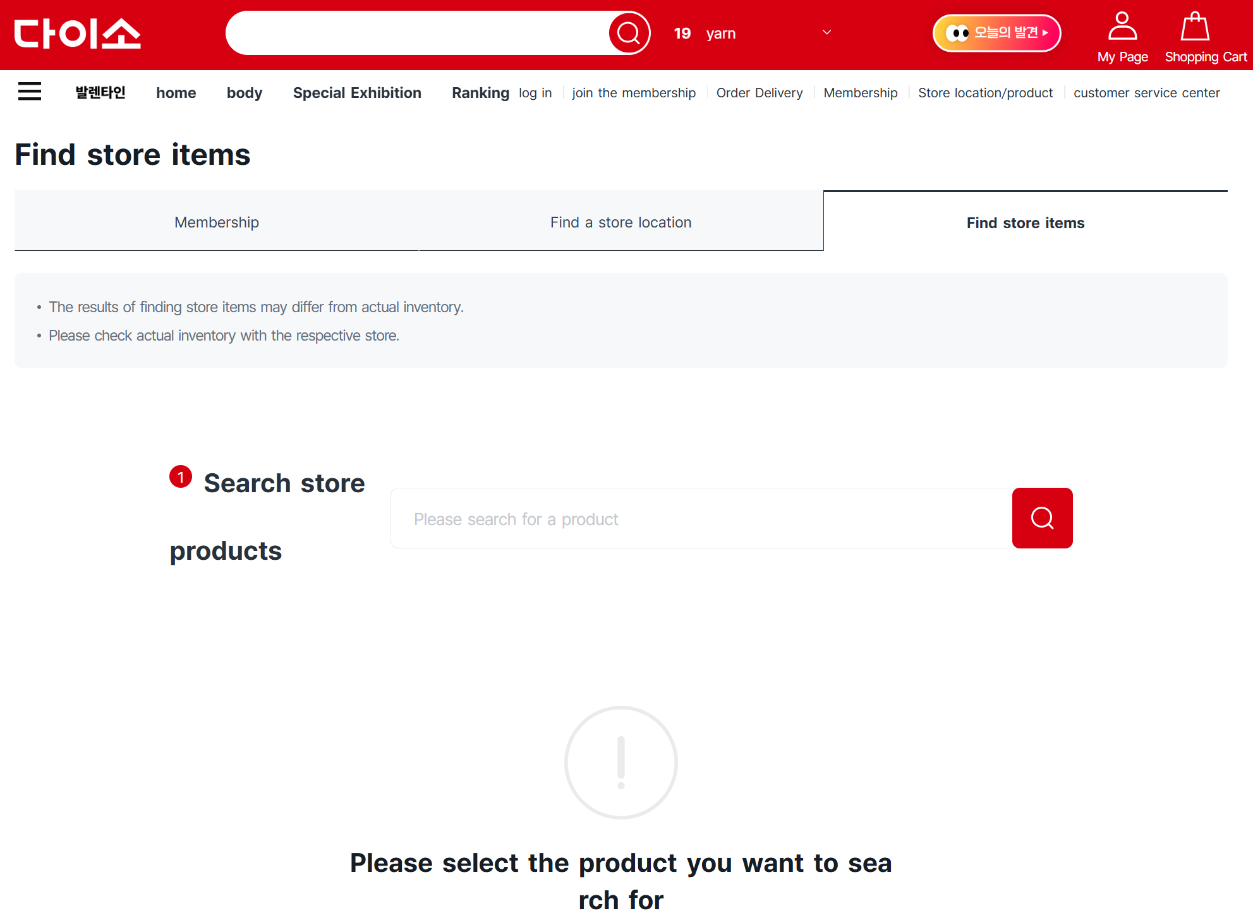Open Special Exhibition menu item
Image resolution: width=1253 pixels, height=913 pixels.
(357, 93)
